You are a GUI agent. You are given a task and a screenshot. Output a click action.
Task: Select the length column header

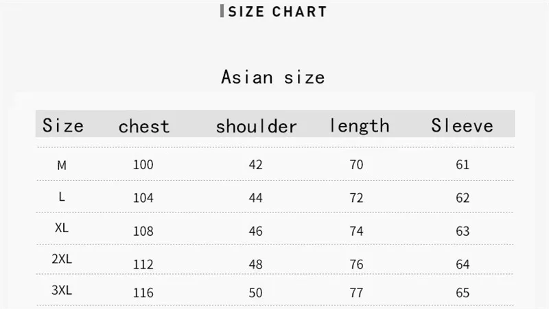click(360, 126)
